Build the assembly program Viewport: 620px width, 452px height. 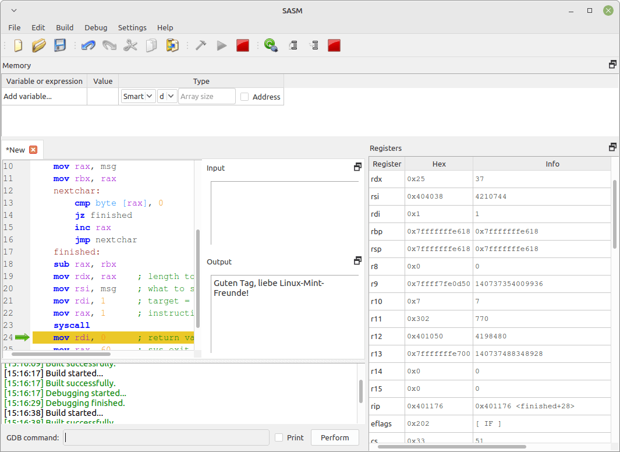tap(201, 45)
